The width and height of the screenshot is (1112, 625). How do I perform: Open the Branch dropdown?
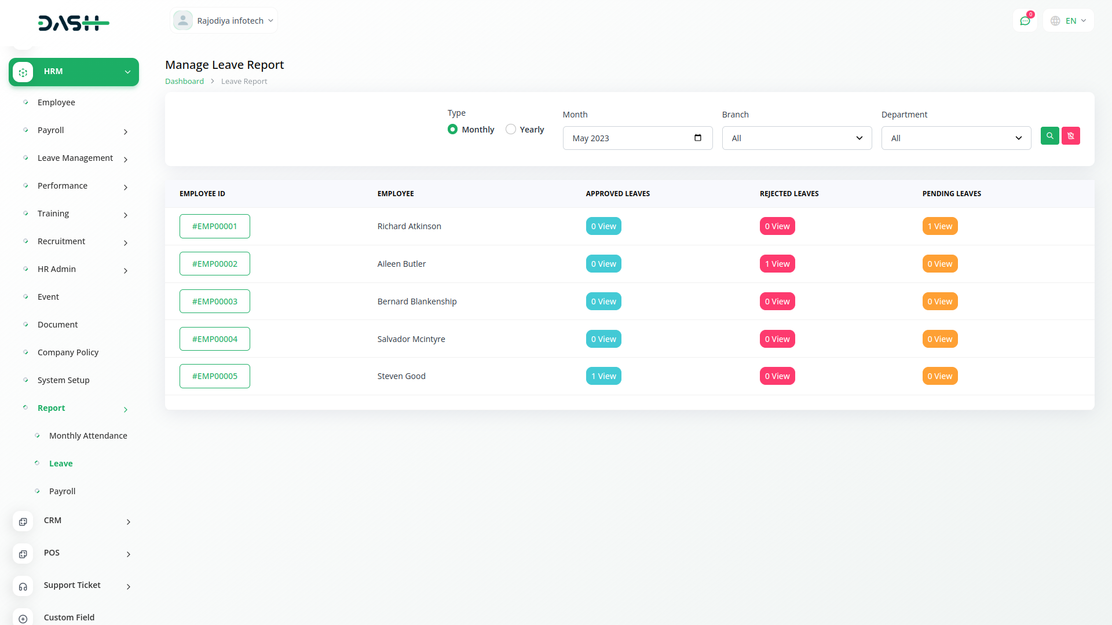[796, 138]
